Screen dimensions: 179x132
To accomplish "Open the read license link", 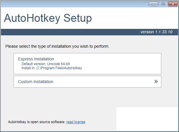I will [x=76, y=122].
